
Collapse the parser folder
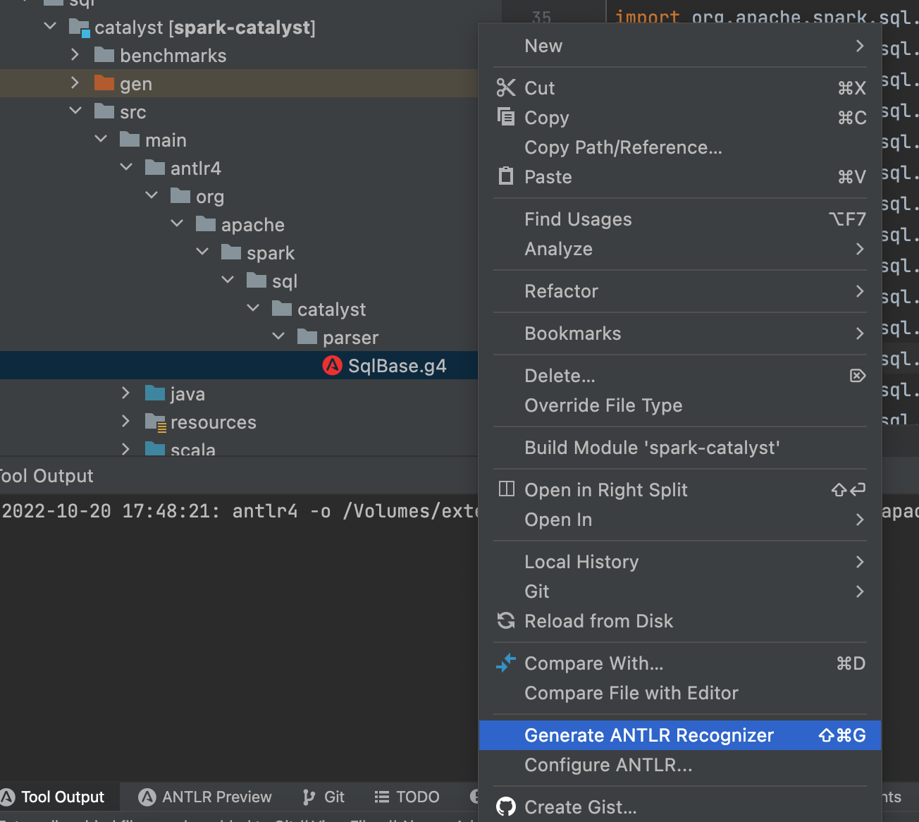pyautogui.click(x=278, y=337)
